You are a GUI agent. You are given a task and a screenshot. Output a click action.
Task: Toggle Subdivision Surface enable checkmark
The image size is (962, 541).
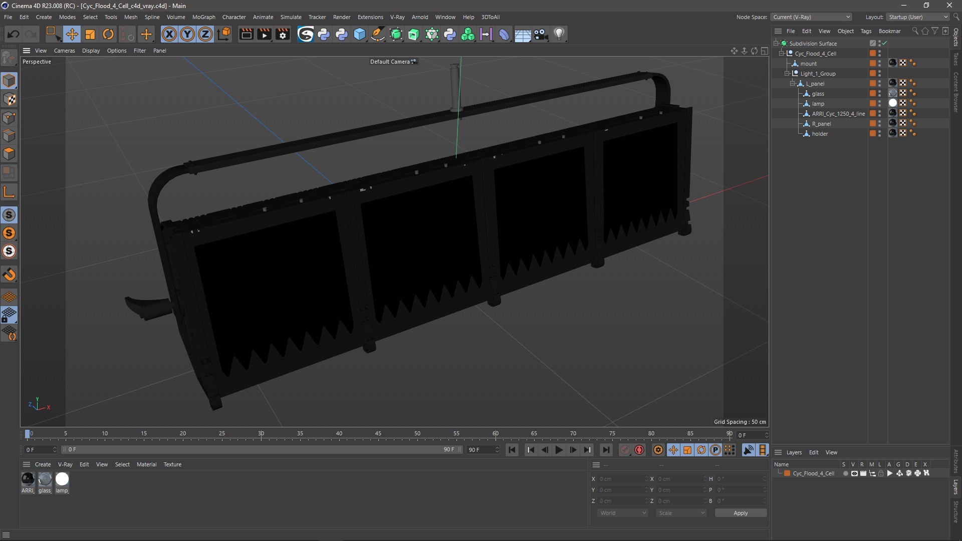885,44
